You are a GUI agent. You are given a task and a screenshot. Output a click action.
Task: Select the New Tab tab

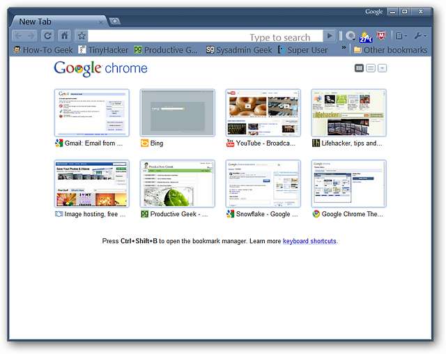pos(59,22)
